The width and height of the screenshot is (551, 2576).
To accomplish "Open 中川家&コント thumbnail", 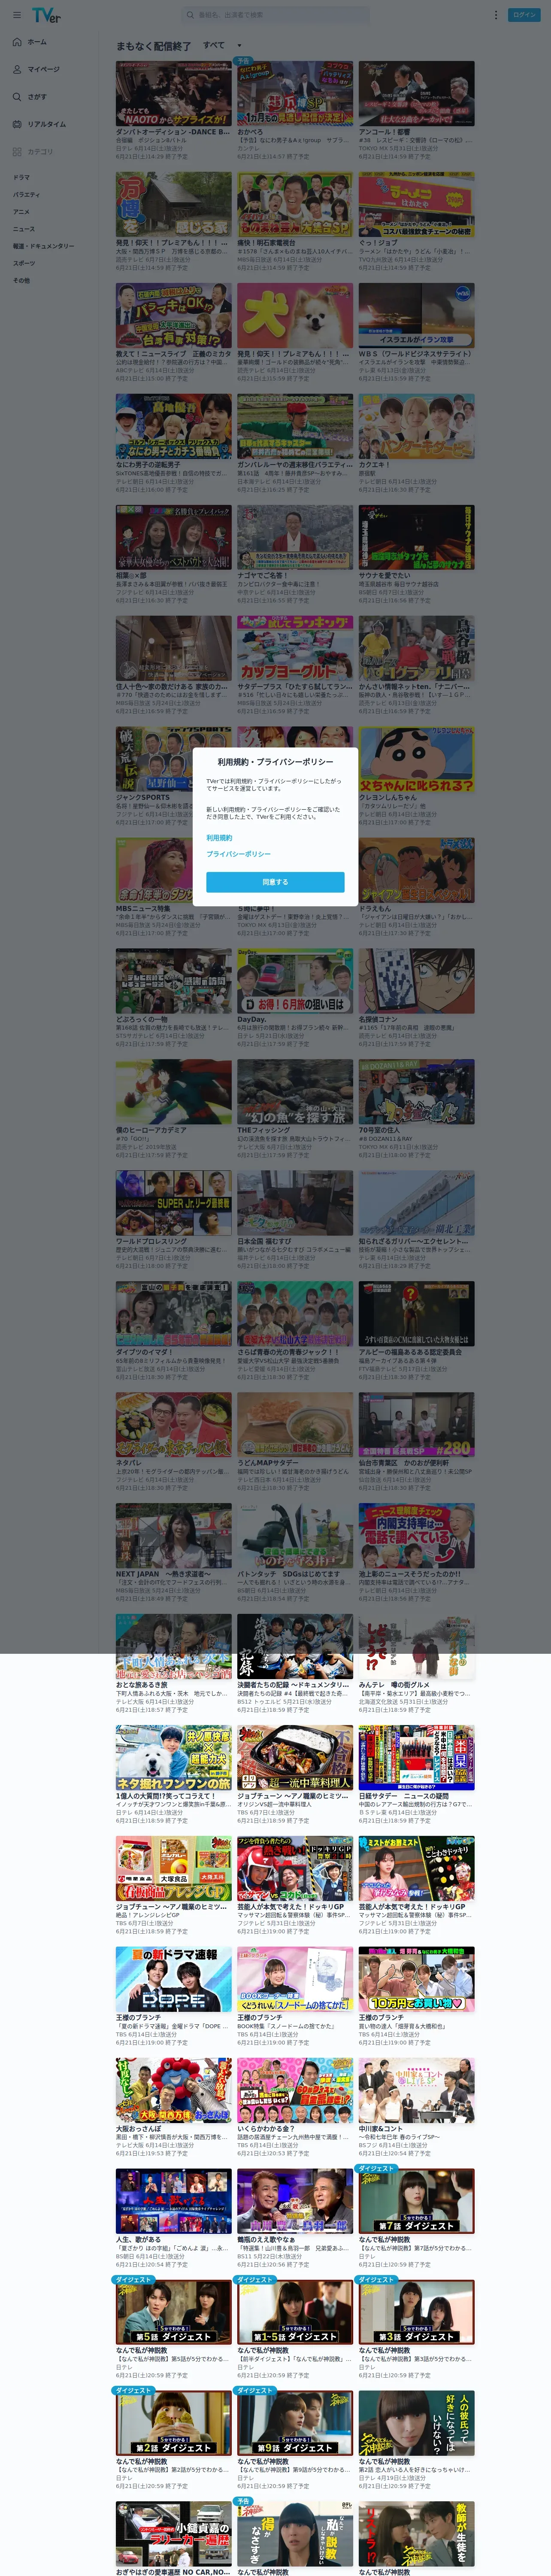I will (417, 2091).
